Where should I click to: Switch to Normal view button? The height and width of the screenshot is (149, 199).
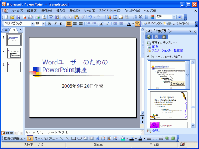(x=3, y=133)
